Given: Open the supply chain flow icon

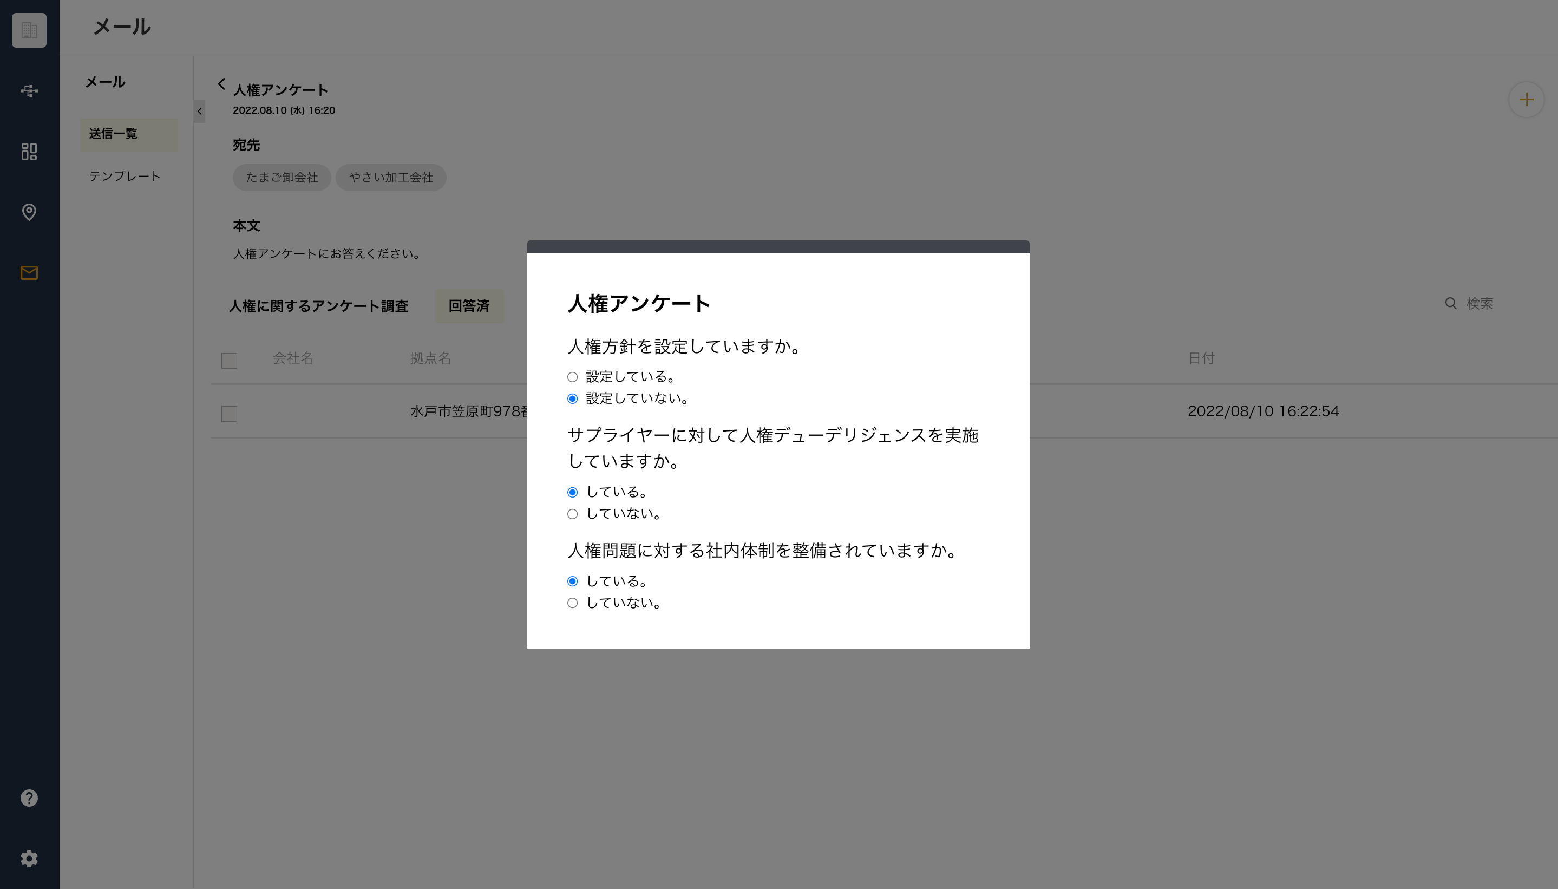Looking at the screenshot, I should coord(29,91).
